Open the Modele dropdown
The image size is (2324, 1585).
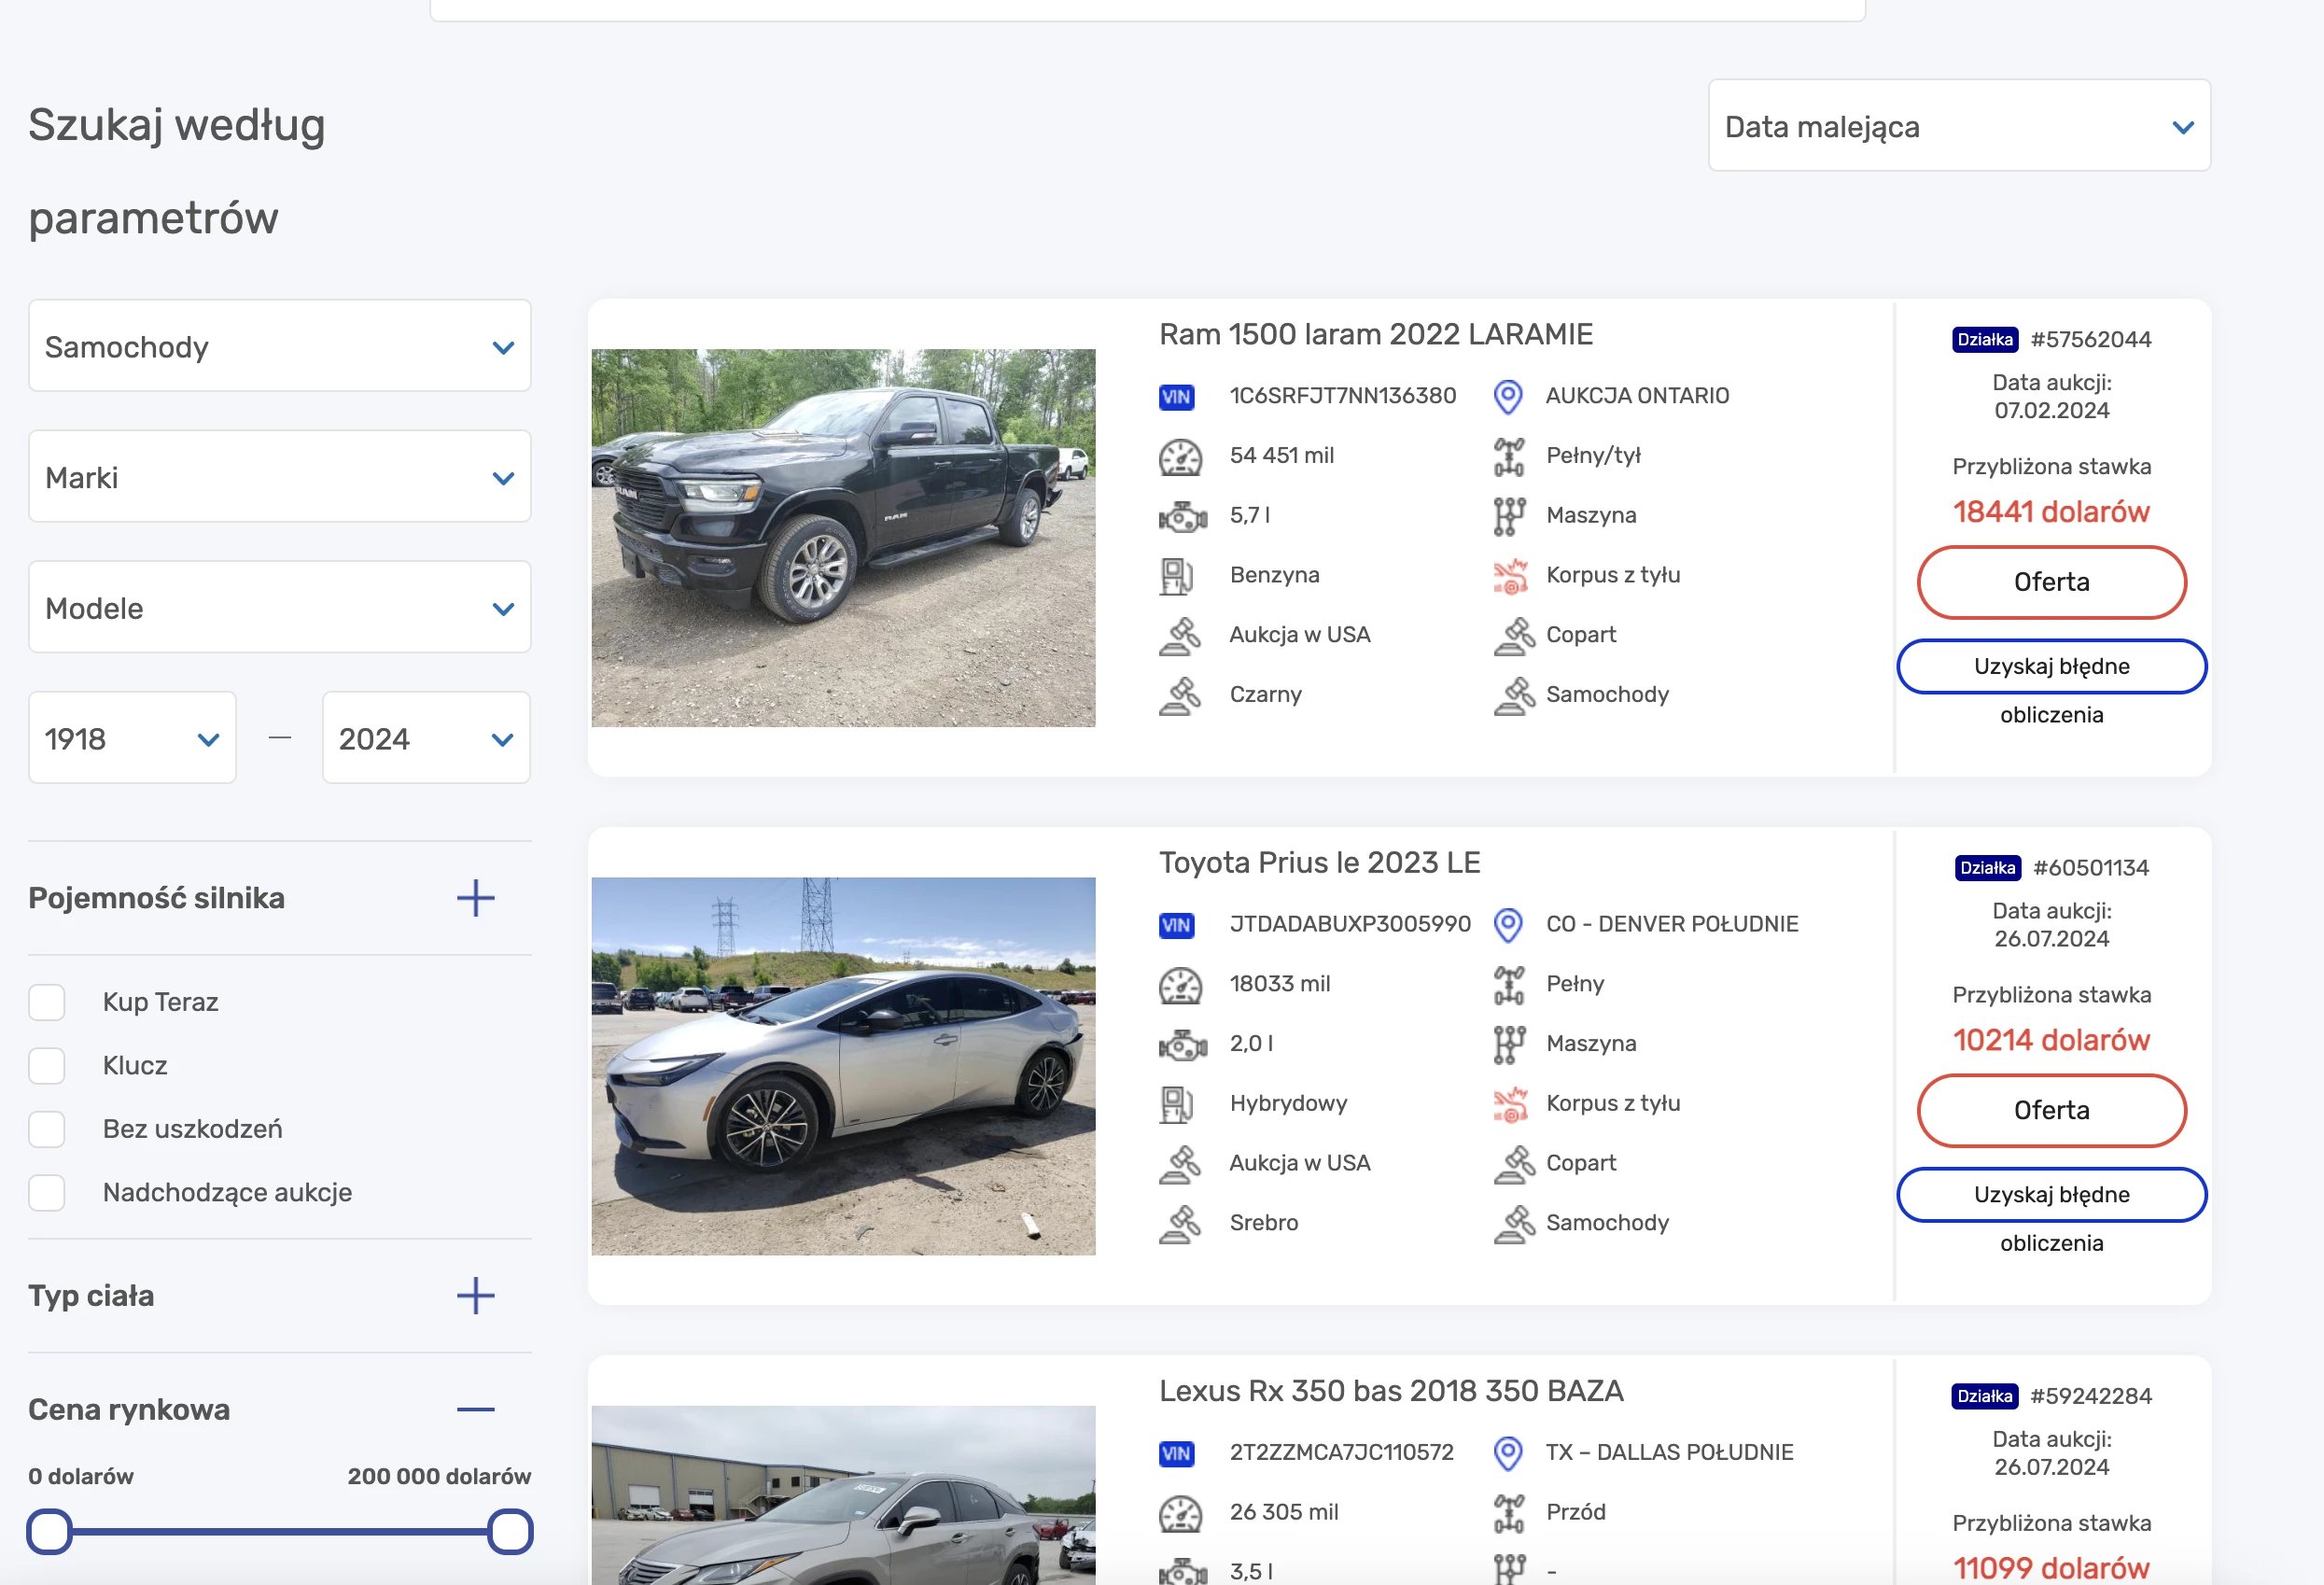click(279, 608)
